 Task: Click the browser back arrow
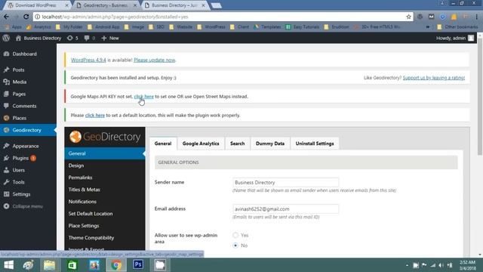tap(7, 17)
